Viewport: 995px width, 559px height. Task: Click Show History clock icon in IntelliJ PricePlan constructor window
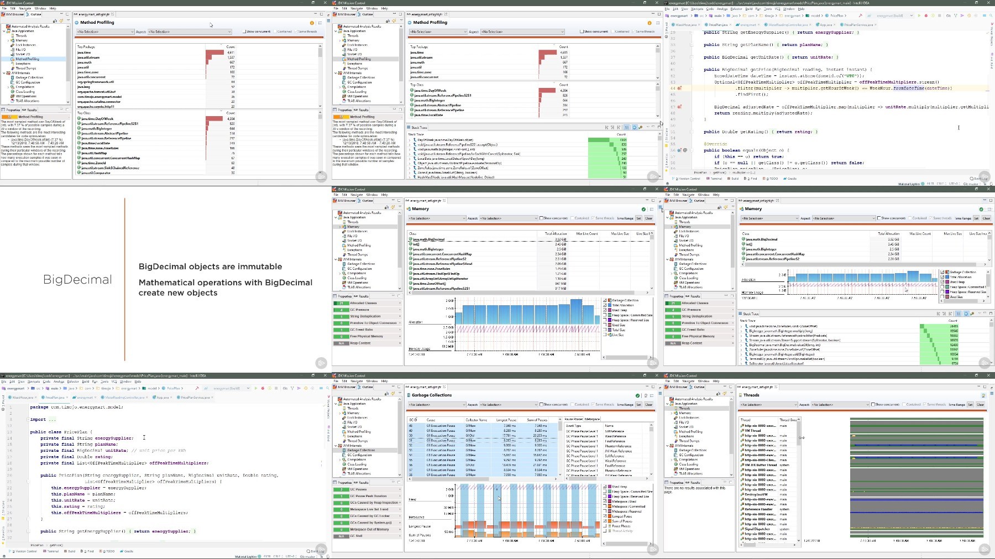(306, 388)
